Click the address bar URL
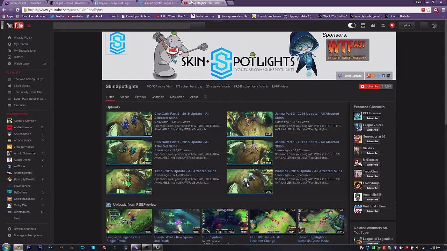Viewport: 447px width, 251px height. tap(65, 10)
